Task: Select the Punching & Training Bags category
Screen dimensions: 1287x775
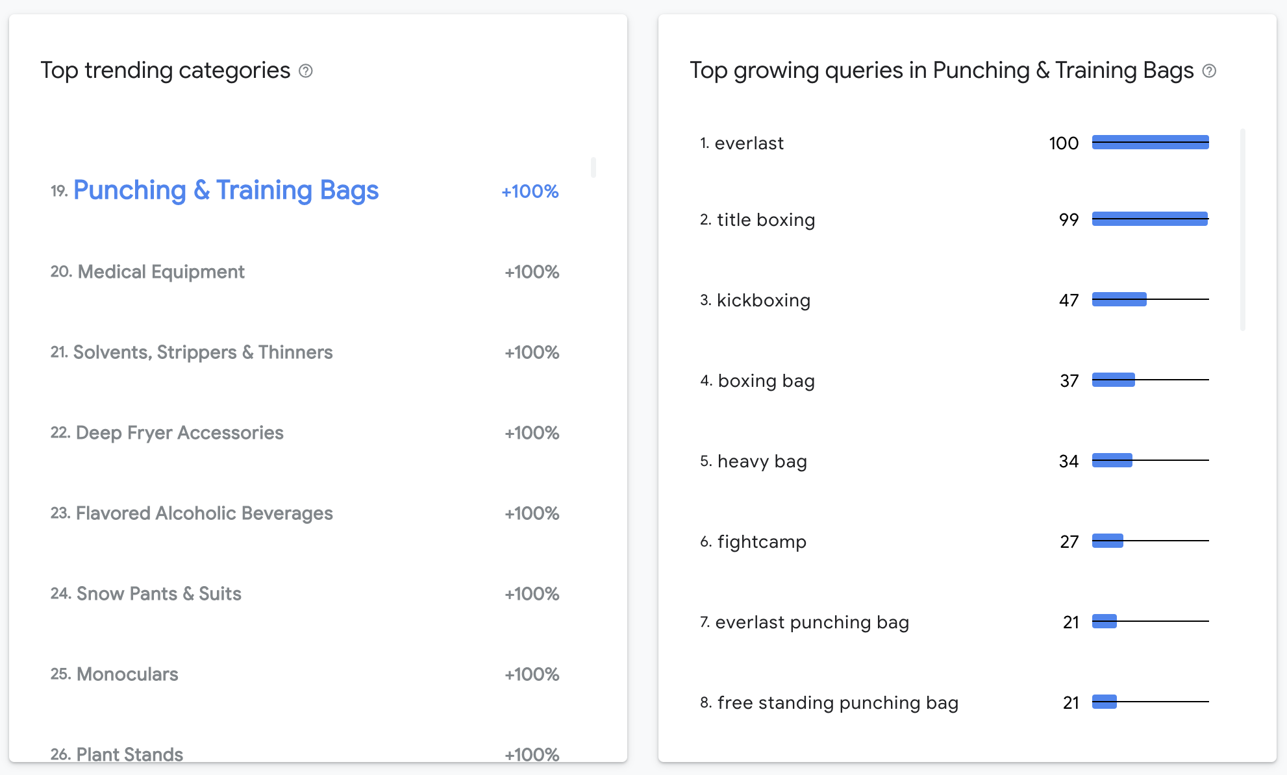Action: (226, 190)
